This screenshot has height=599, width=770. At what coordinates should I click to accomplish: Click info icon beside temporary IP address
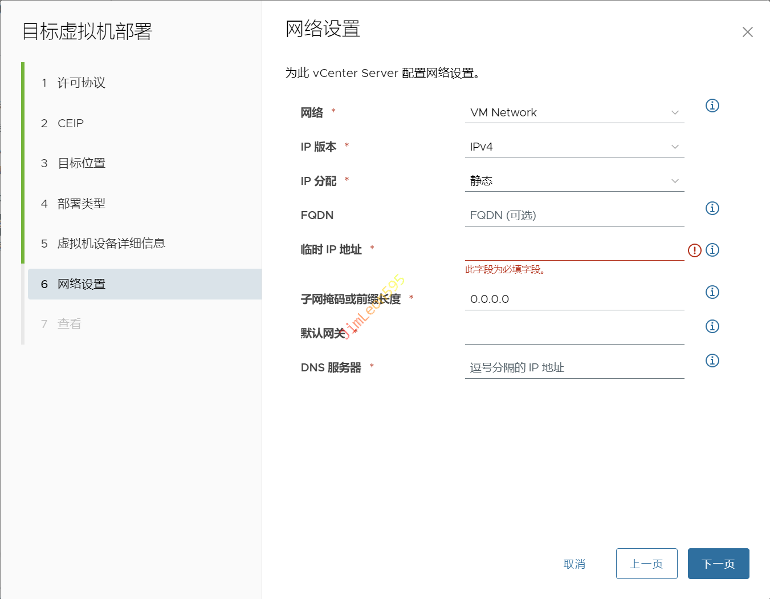(x=712, y=250)
